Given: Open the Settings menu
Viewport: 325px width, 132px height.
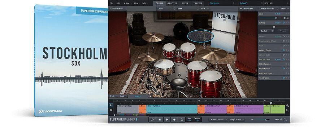Looking at the screenshot, I should click(x=128, y=3).
